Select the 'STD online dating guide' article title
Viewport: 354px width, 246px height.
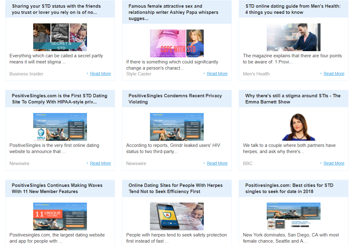click(293, 9)
